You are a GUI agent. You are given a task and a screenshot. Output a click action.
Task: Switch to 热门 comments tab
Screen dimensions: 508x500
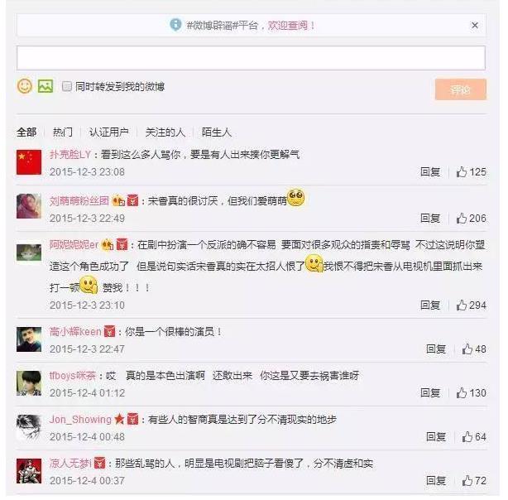(x=63, y=132)
